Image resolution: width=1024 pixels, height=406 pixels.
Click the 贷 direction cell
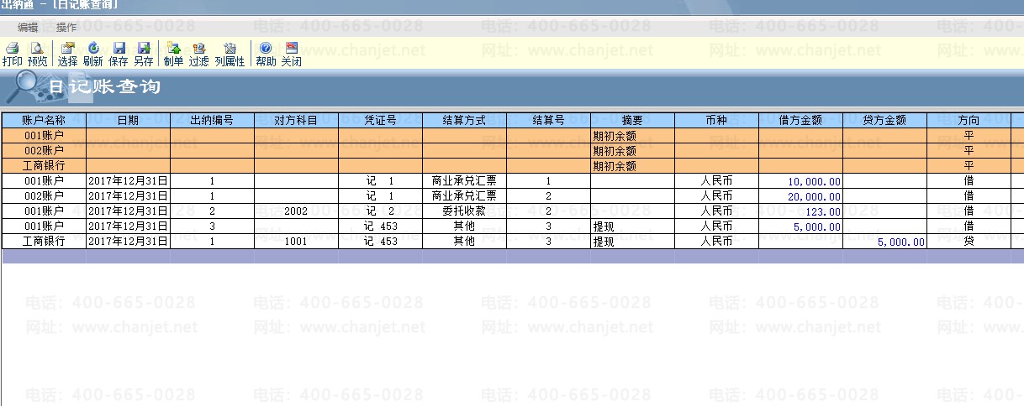tap(969, 242)
